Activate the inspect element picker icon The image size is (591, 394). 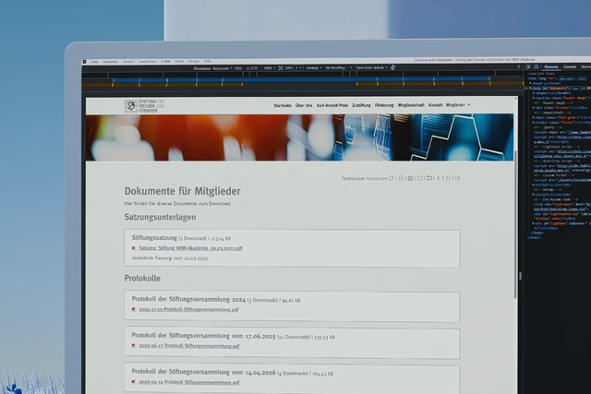(x=528, y=66)
